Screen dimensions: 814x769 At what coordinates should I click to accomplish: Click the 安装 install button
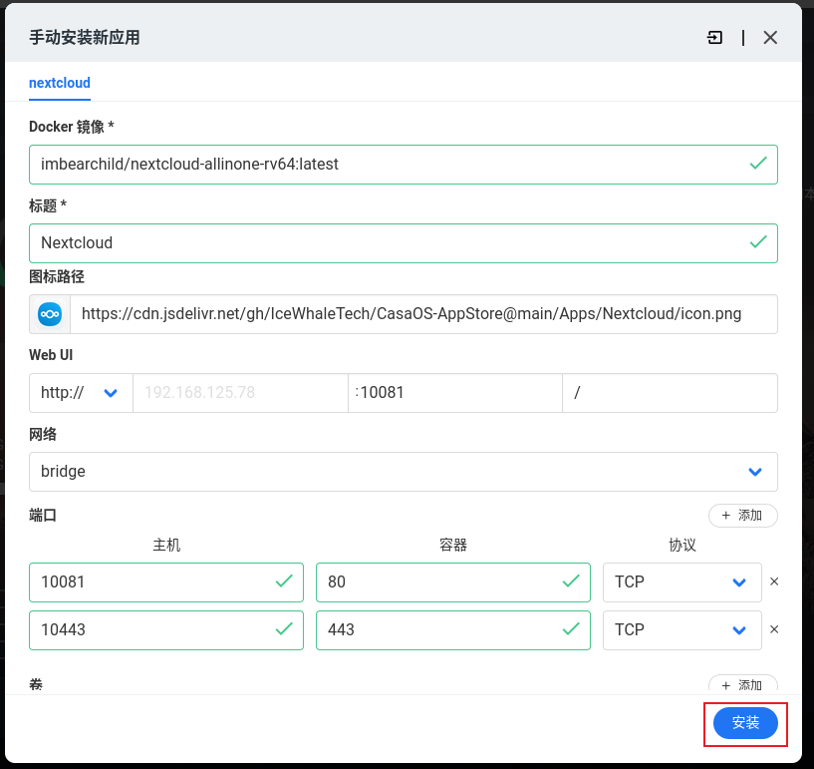745,723
